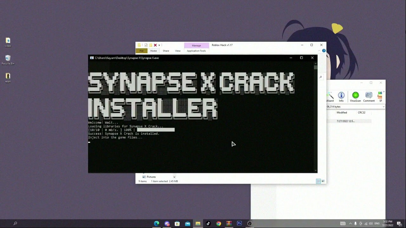Click the Explorer search magnifier icon
The image size is (406, 228).
click(x=321, y=77)
